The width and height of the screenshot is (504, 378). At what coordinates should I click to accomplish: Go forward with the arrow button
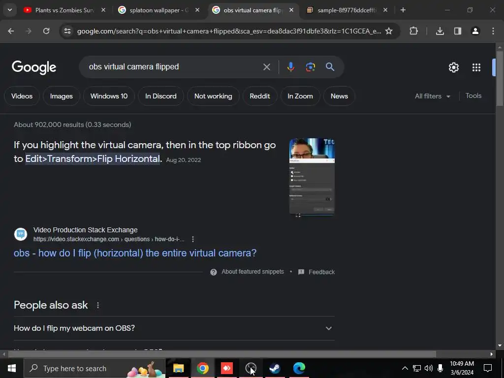tap(29, 31)
